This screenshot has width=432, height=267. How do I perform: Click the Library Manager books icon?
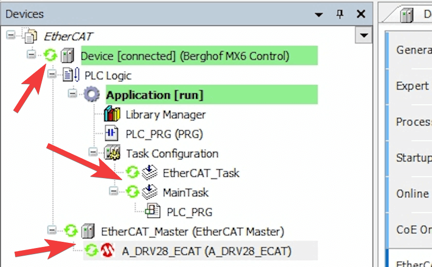[112, 114]
